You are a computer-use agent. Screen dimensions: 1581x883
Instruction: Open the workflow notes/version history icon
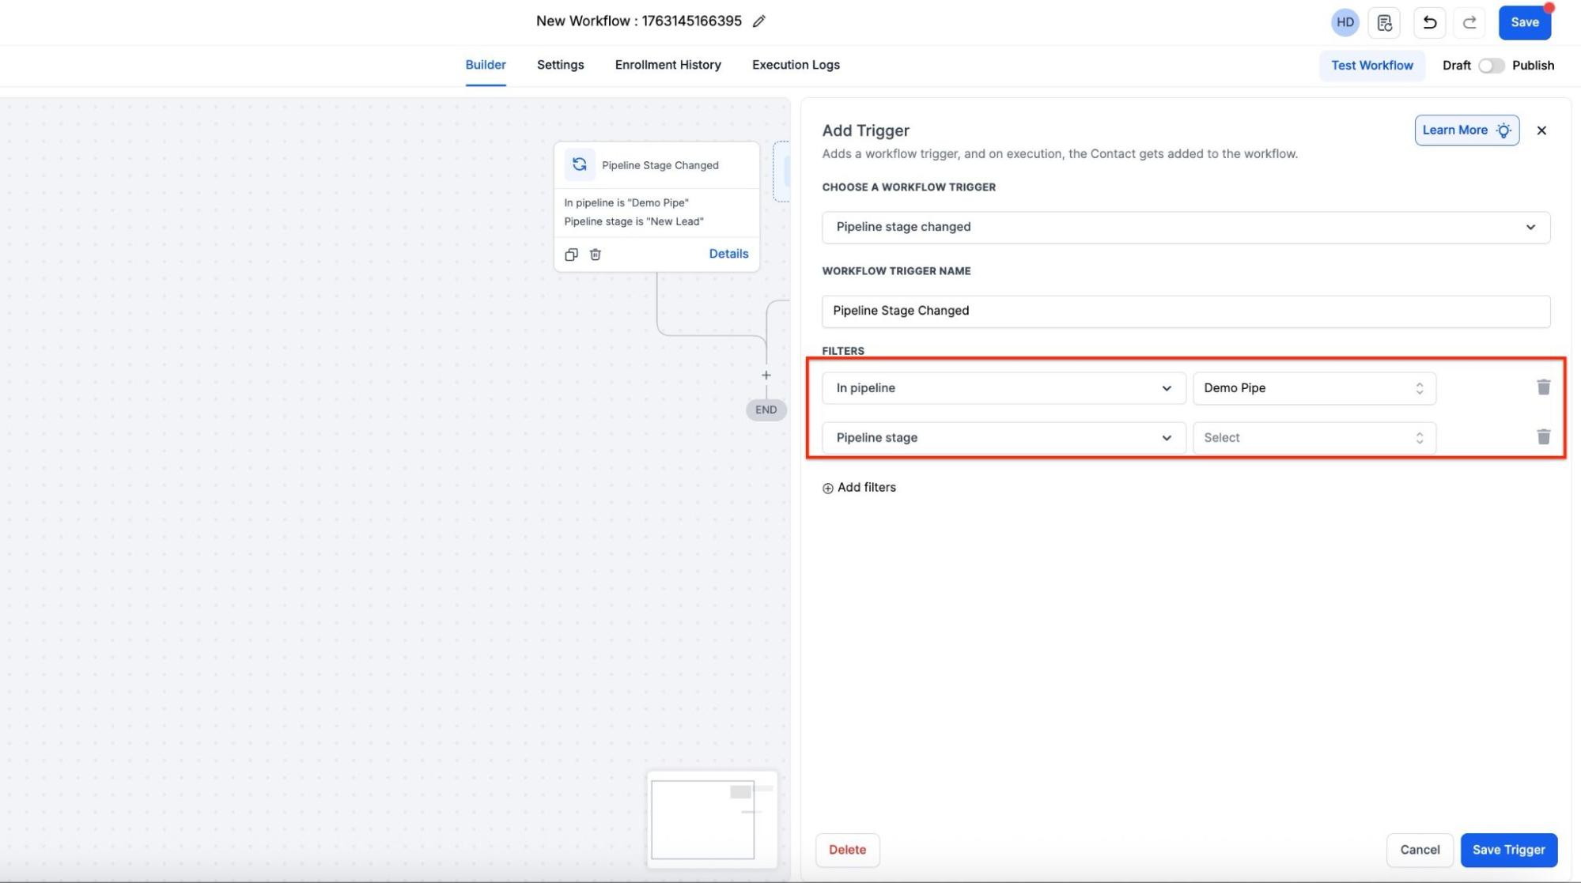click(x=1384, y=22)
